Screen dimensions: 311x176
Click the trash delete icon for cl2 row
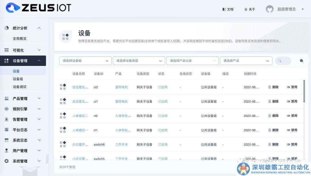(x=270, y=87)
